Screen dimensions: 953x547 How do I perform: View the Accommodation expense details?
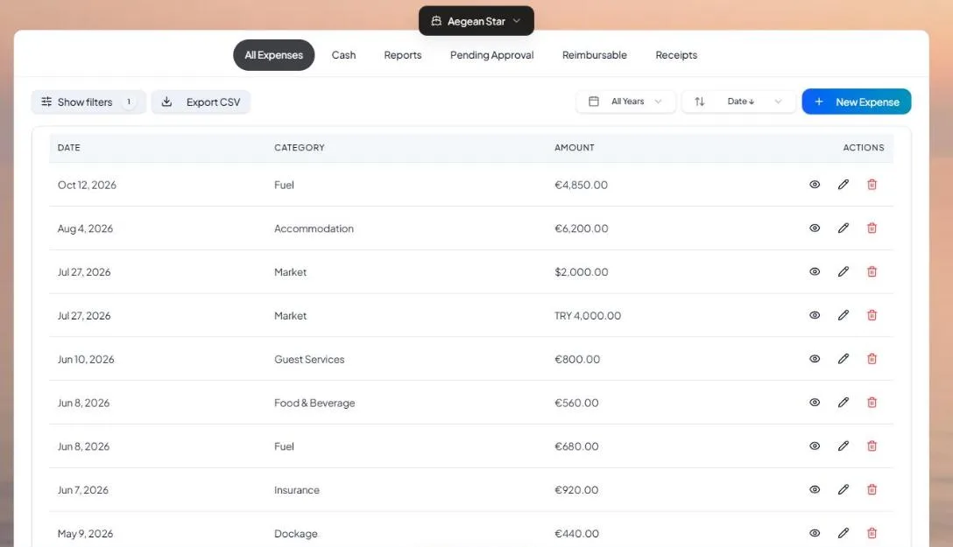[815, 228]
